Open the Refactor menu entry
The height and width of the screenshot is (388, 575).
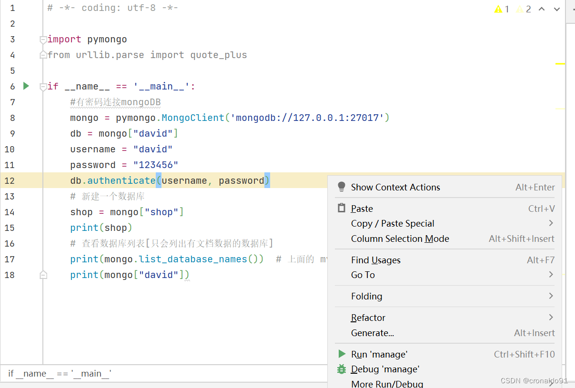tap(445, 318)
